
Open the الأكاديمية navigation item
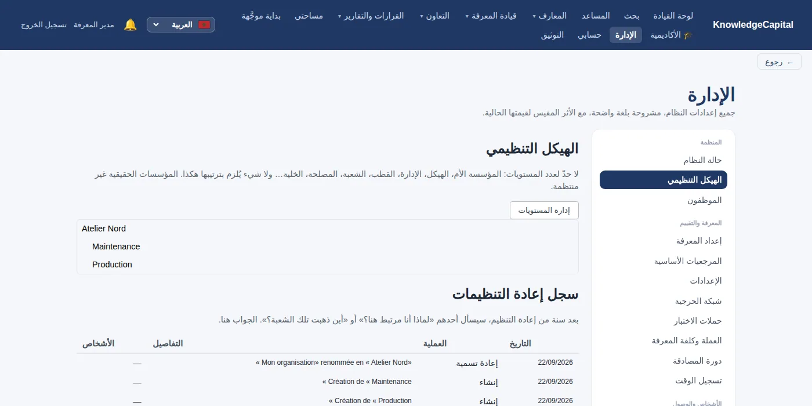[672, 35]
